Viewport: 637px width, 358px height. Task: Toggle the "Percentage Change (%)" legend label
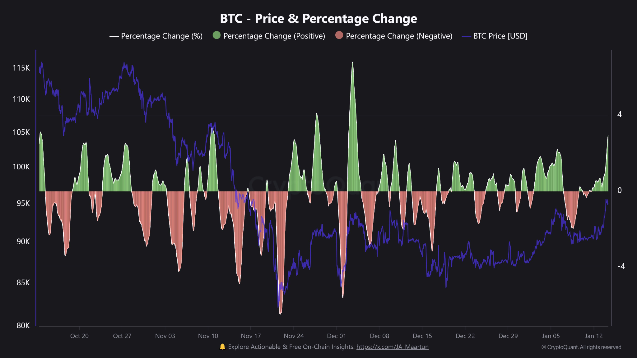(x=162, y=36)
